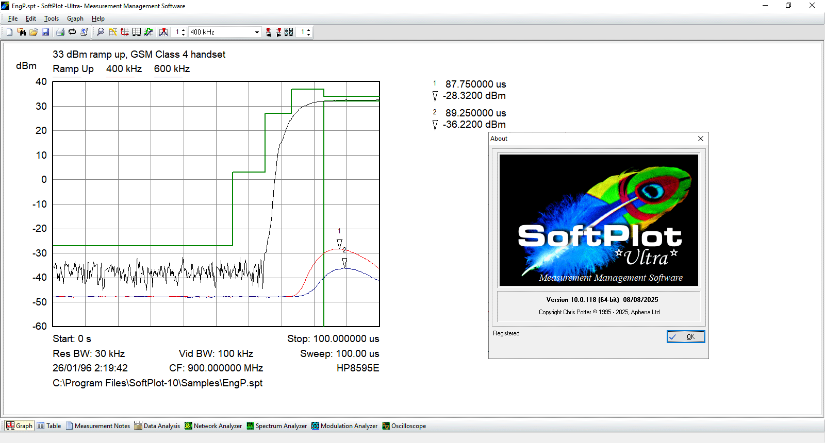Toggle the graticule grid icon
825x443 pixels.
click(137, 32)
